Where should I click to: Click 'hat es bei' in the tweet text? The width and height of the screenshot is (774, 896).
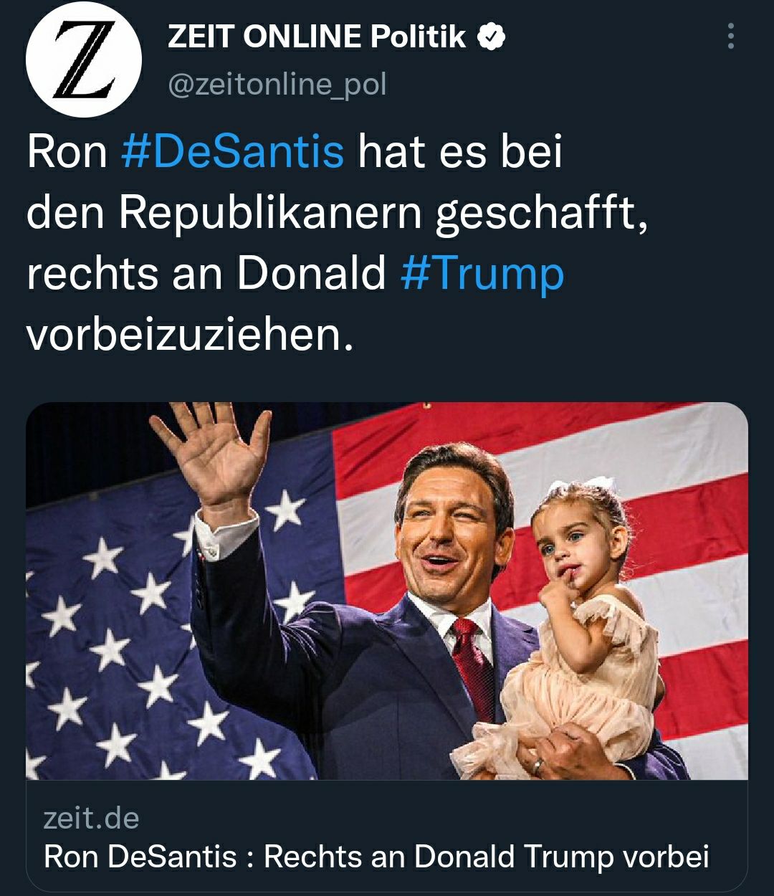459,152
